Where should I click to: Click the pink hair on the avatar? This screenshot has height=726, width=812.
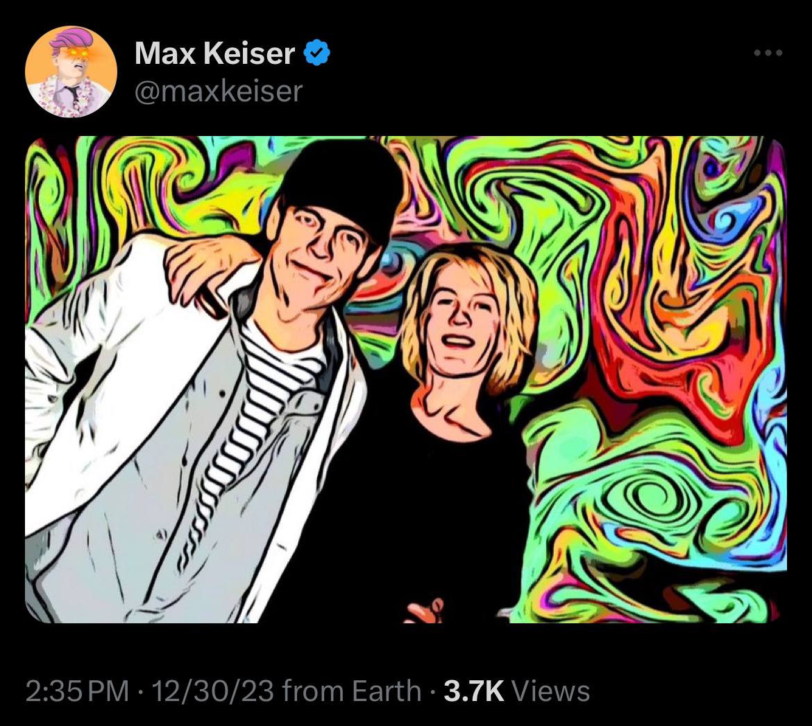click(72, 38)
